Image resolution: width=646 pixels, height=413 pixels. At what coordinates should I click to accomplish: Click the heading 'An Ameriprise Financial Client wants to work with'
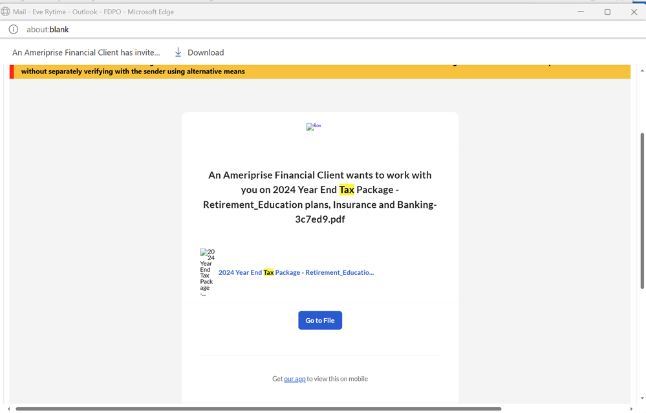tap(319, 175)
